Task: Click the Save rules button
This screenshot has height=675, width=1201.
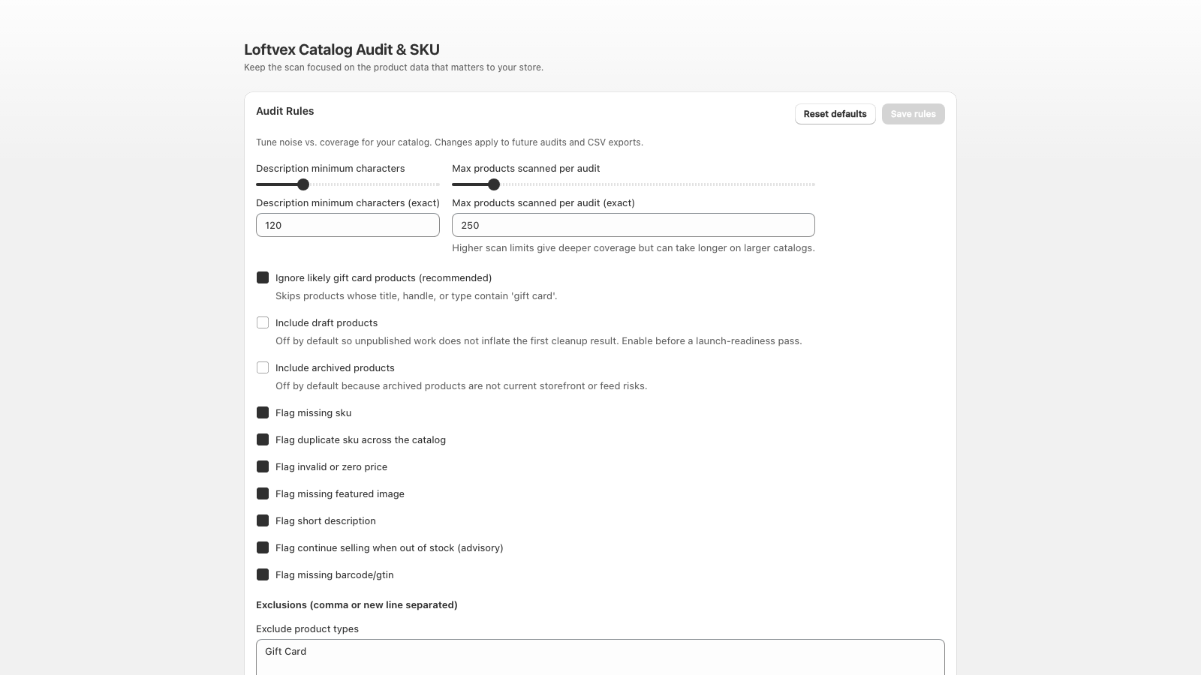Action: point(913,114)
